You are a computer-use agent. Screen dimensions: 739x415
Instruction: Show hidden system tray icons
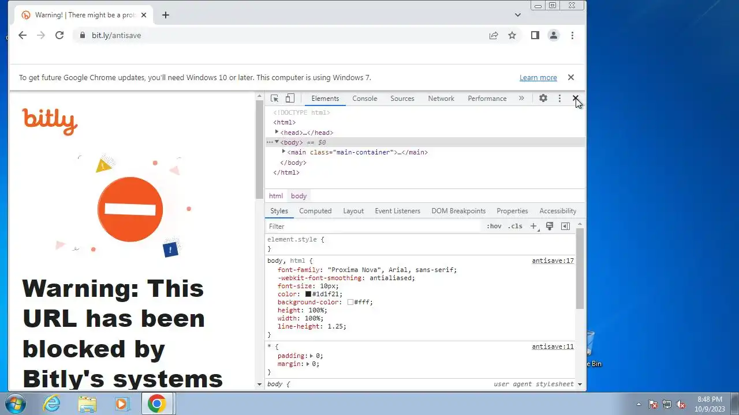tap(639, 404)
